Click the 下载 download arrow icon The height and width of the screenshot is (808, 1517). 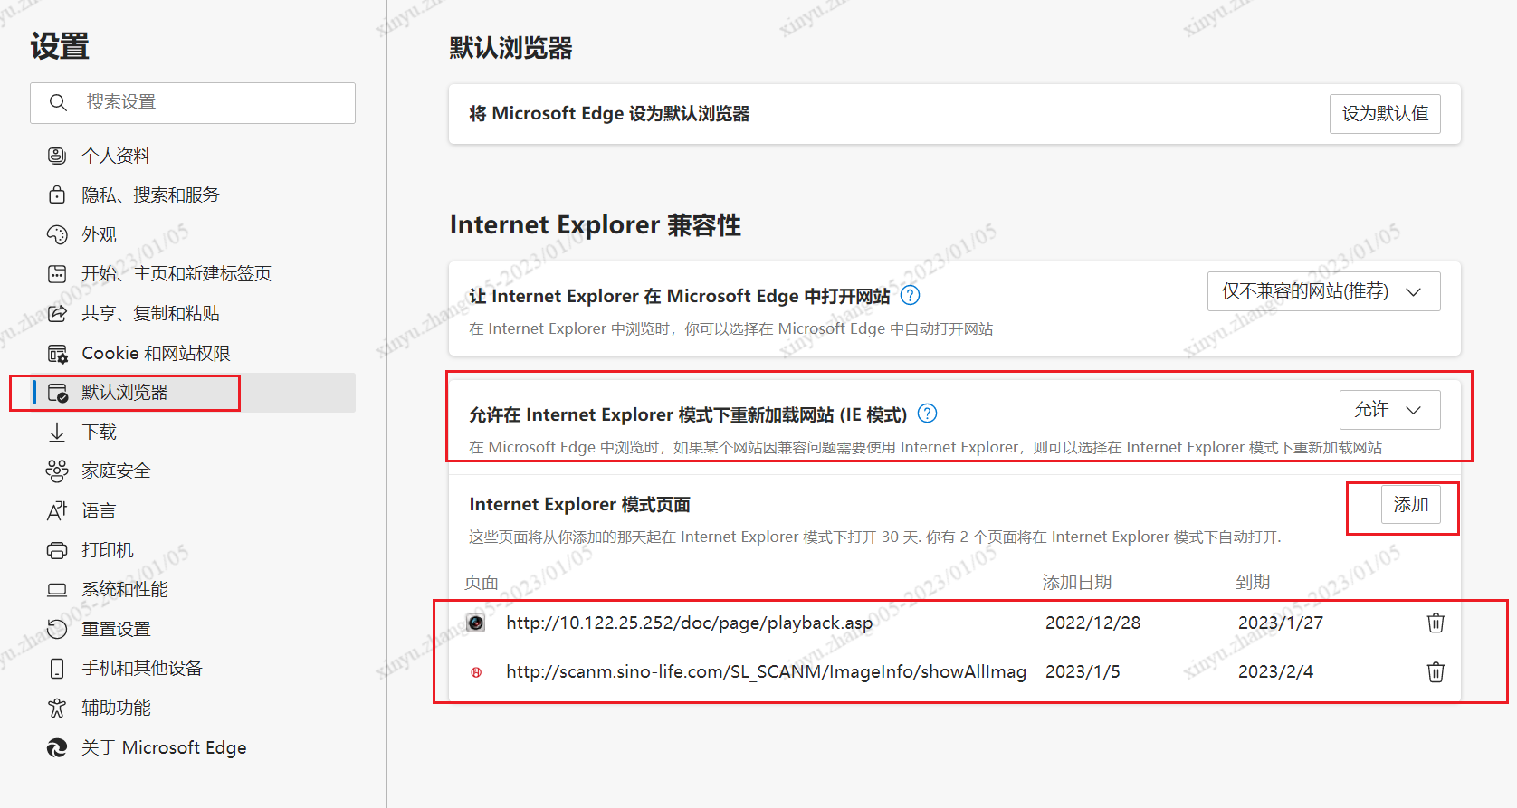pyautogui.click(x=57, y=432)
